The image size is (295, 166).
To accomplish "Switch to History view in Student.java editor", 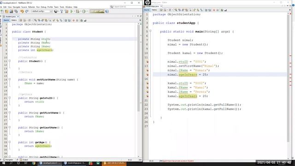I will [14, 20].
